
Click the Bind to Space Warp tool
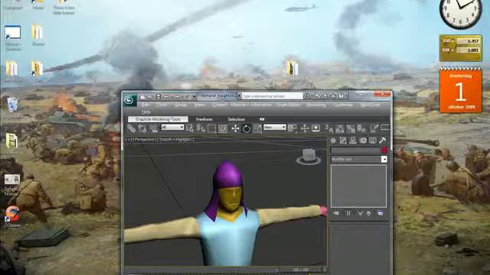point(153,128)
